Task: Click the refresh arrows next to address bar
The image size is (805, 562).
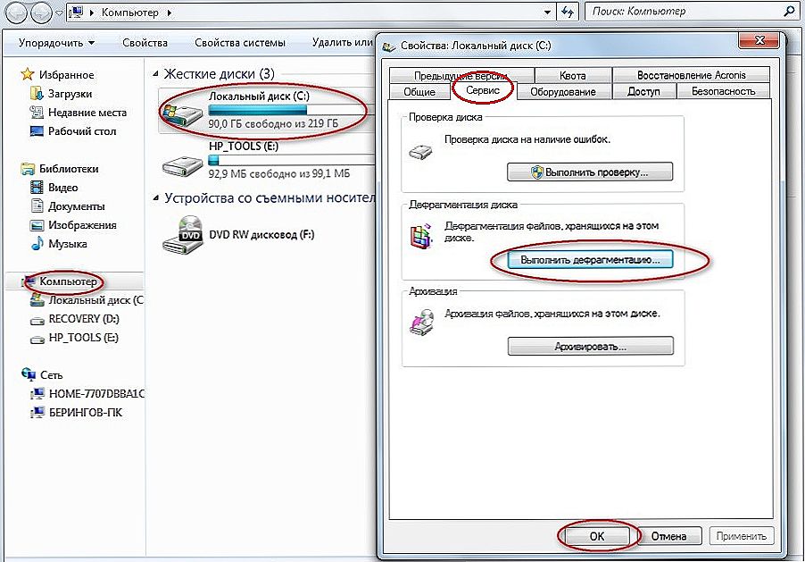Action: pyautogui.click(x=568, y=13)
